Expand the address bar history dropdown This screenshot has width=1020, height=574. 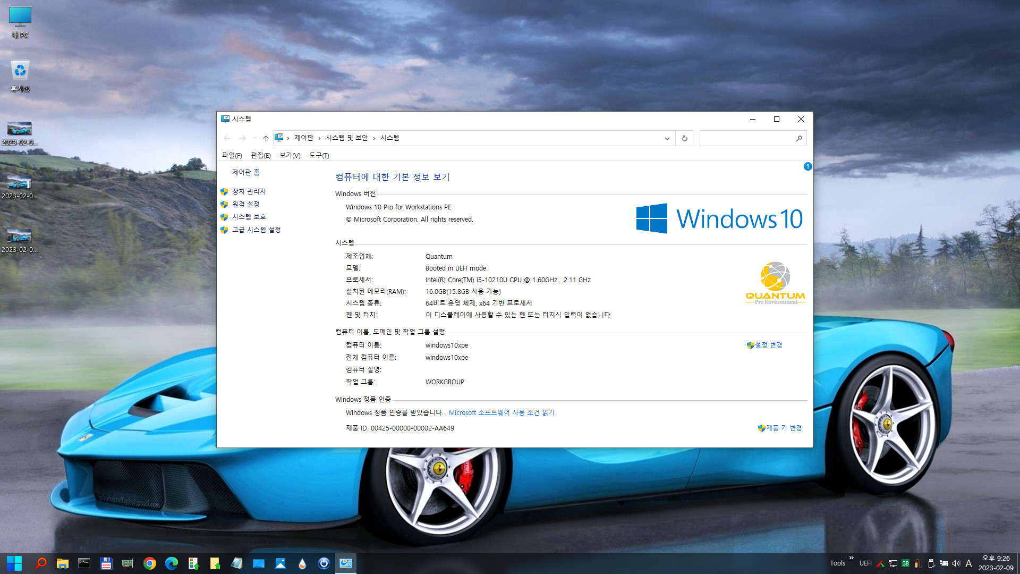coord(667,138)
